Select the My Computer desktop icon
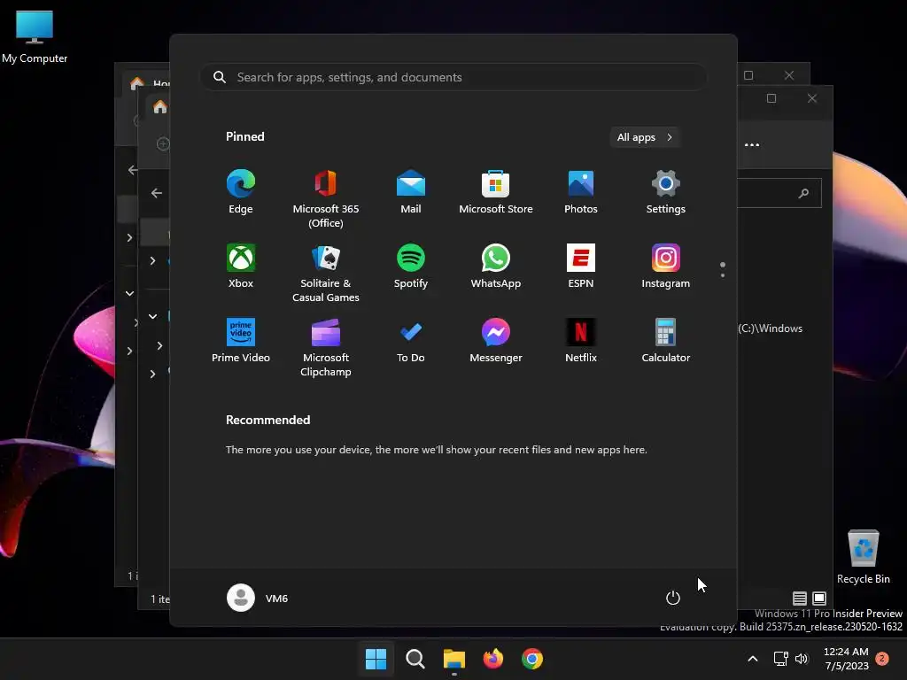The height and width of the screenshot is (680, 907). pyautogui.click(x=35, y=37)
